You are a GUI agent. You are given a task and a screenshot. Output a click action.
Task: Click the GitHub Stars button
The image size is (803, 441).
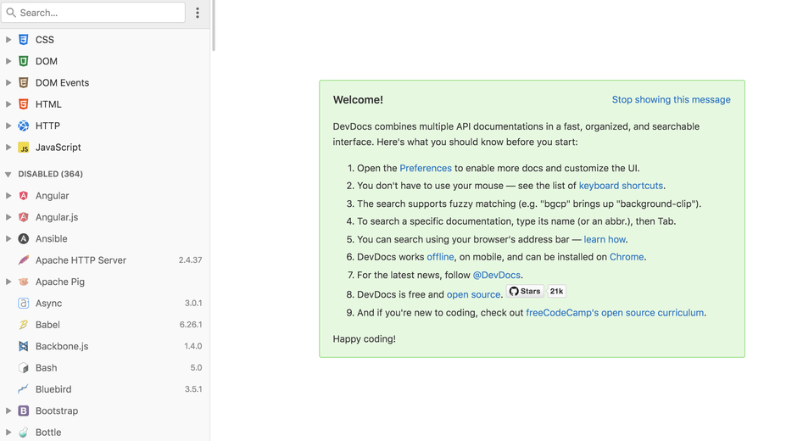(x=525, y=291)
